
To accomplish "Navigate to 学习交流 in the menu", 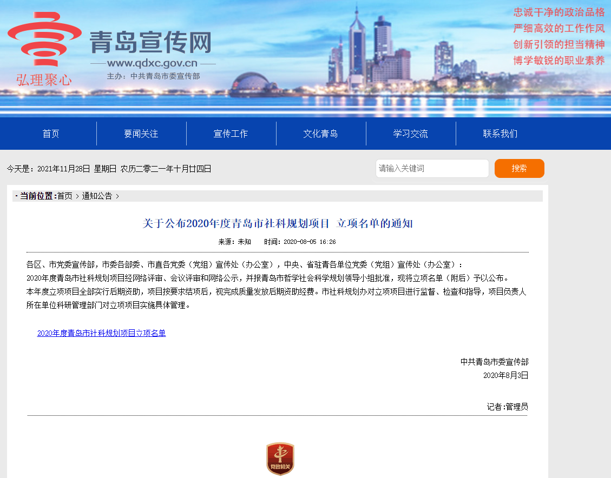I will (x=411, y=134).
